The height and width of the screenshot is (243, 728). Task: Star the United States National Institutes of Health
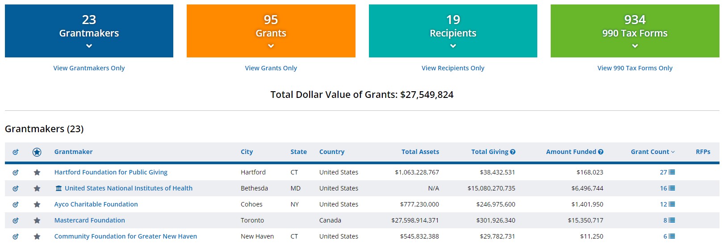pyautogui.click(x=37, y=188)
